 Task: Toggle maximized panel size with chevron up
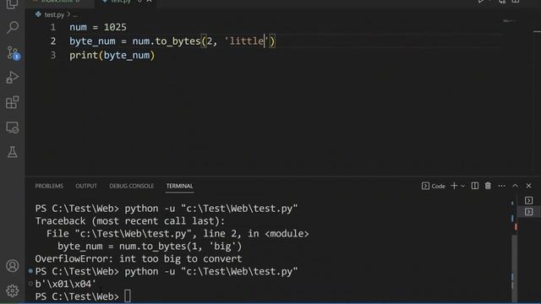tap(515, 186)
